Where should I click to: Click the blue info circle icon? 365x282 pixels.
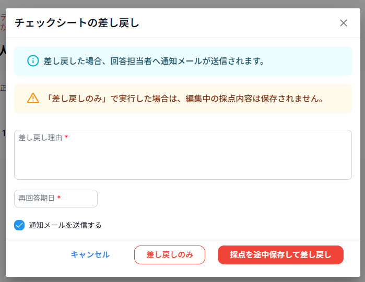tap(33, 61)
